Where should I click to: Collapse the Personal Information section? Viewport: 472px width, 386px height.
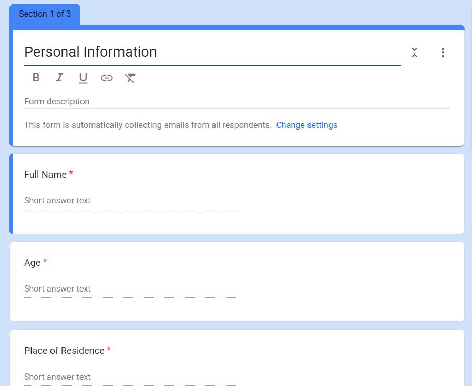415,52
